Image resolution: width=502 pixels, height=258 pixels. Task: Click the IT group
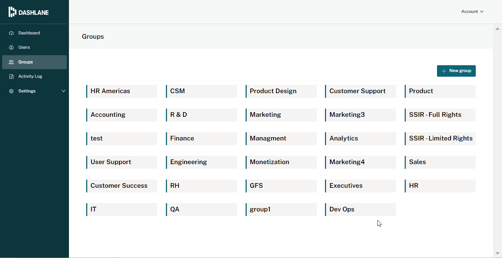click(x=122, y=210)
